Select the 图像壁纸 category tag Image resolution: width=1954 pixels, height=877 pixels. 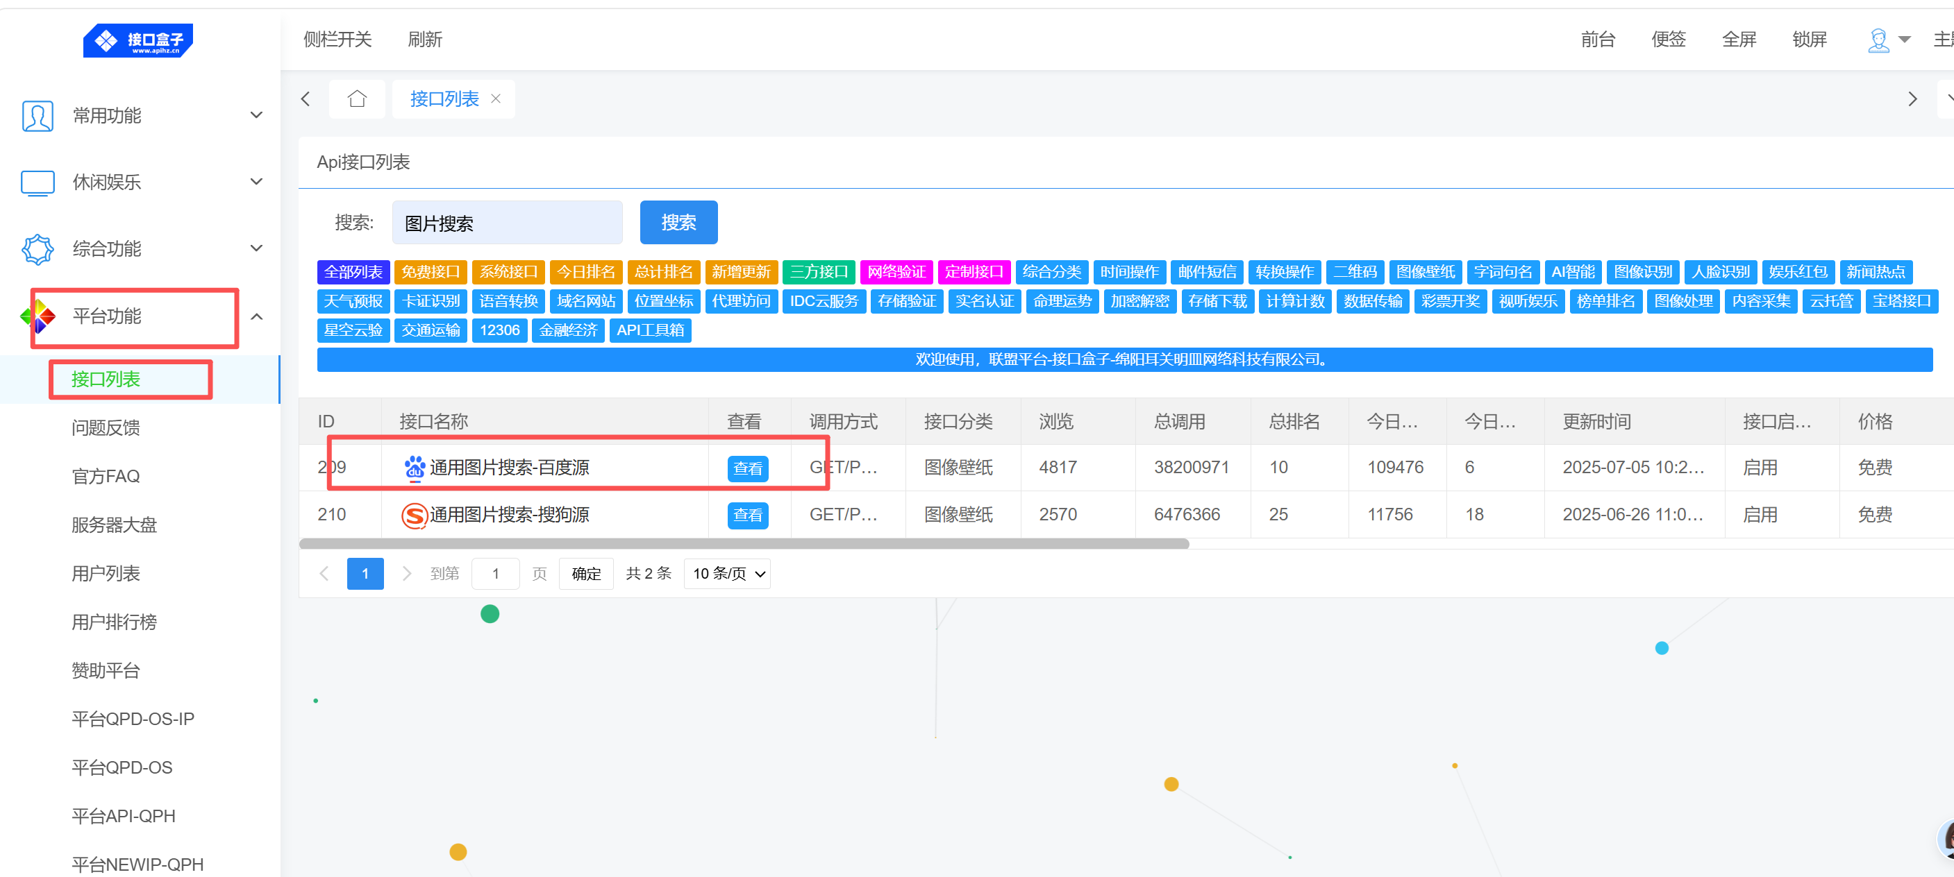point(1426,272)
